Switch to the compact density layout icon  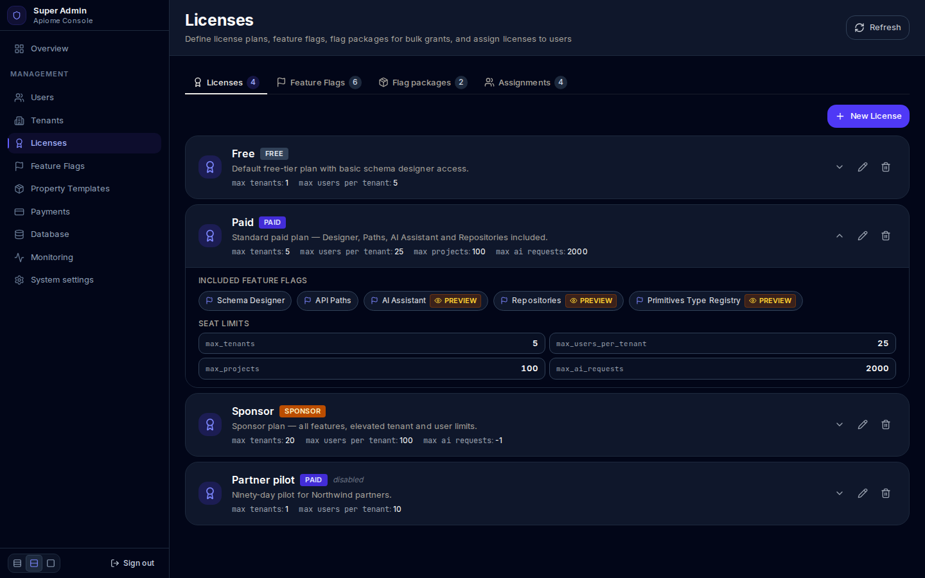click(17, 563)
